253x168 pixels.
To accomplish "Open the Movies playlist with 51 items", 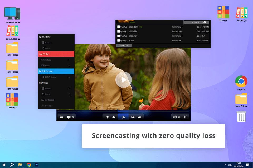I will click(56, 88).
